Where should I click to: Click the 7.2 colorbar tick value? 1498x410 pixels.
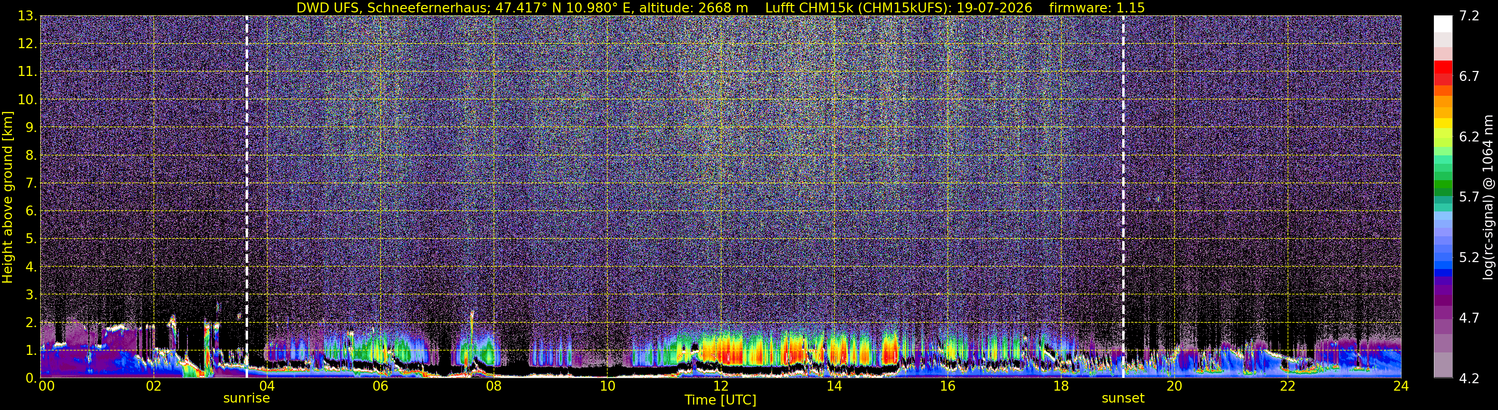1469,16
